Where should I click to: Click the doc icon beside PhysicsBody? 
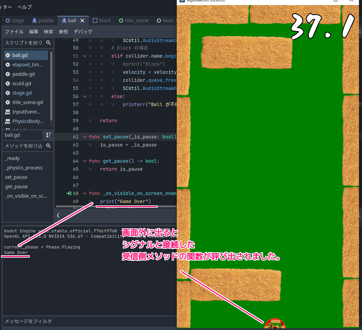tap(8, 122)
